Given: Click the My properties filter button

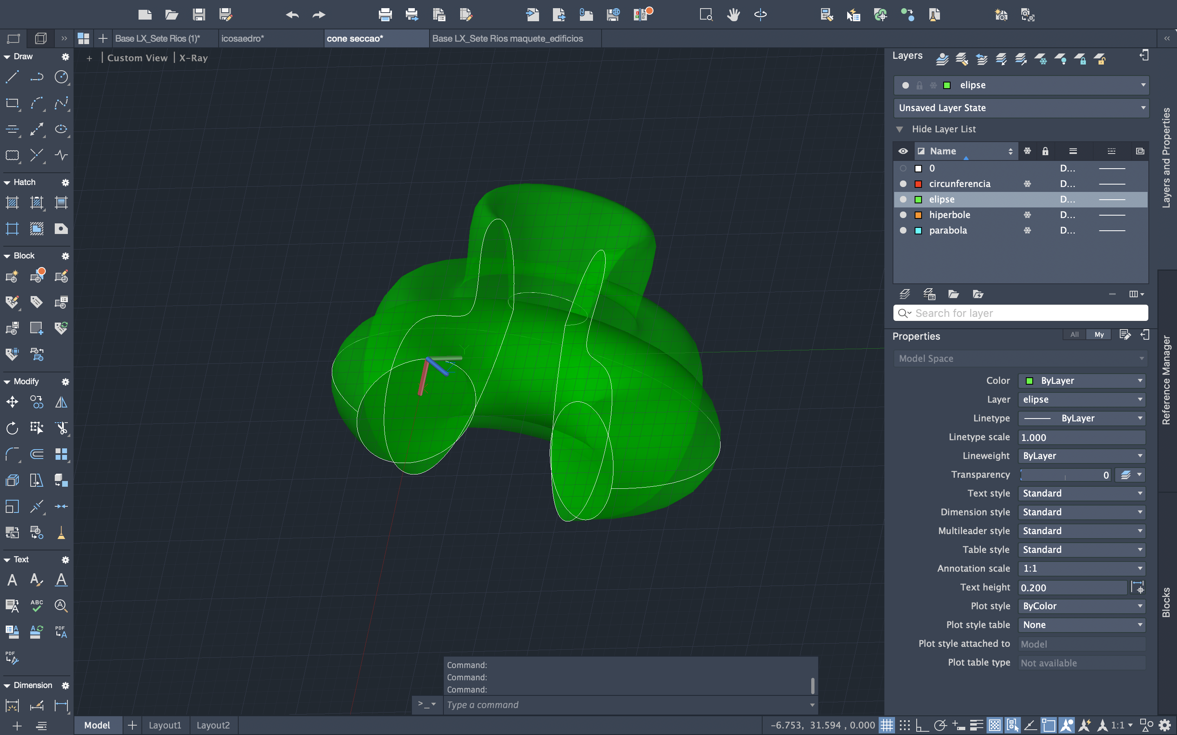Looking at the screenshot, I should pyautogui.click(x=1099, y=334).
